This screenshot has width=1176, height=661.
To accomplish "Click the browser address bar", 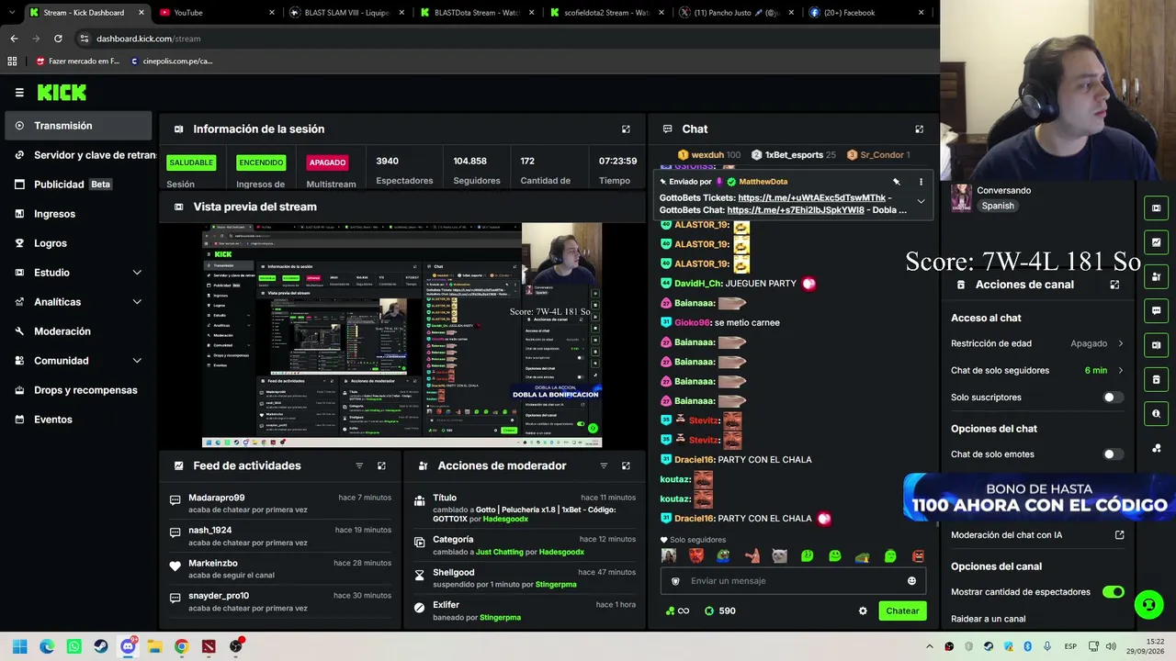I will tap(505, 39).
